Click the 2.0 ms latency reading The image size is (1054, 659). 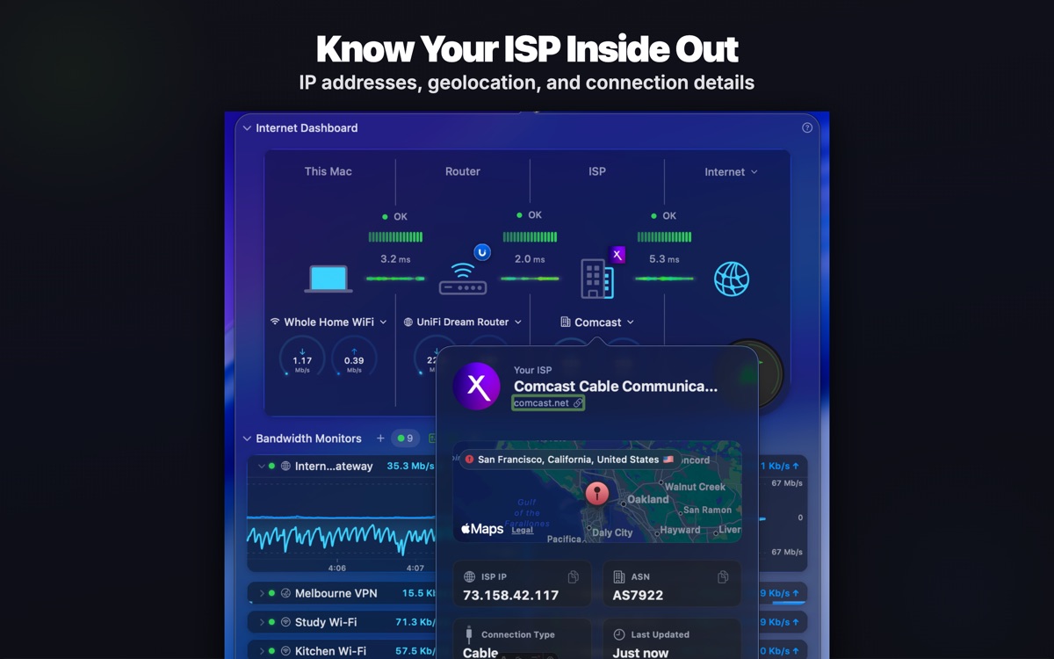click(x=530, y=259)
